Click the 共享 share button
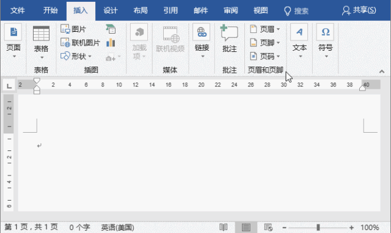 coord(359,10)
